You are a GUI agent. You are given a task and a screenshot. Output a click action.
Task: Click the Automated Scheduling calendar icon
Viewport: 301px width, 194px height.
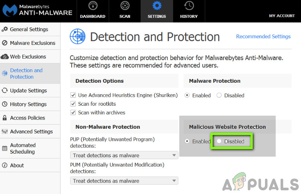pyautogui.click(x=5, y=148)
